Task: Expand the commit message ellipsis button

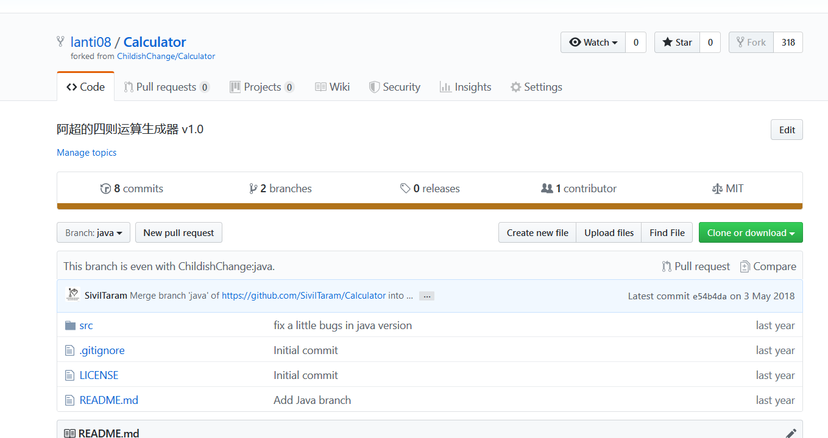Action: pyautogui.click(x=426, y=296)
